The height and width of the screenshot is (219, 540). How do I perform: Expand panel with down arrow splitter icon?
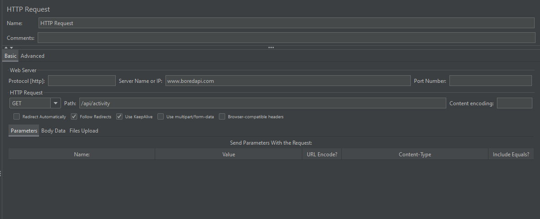(11, 47)
